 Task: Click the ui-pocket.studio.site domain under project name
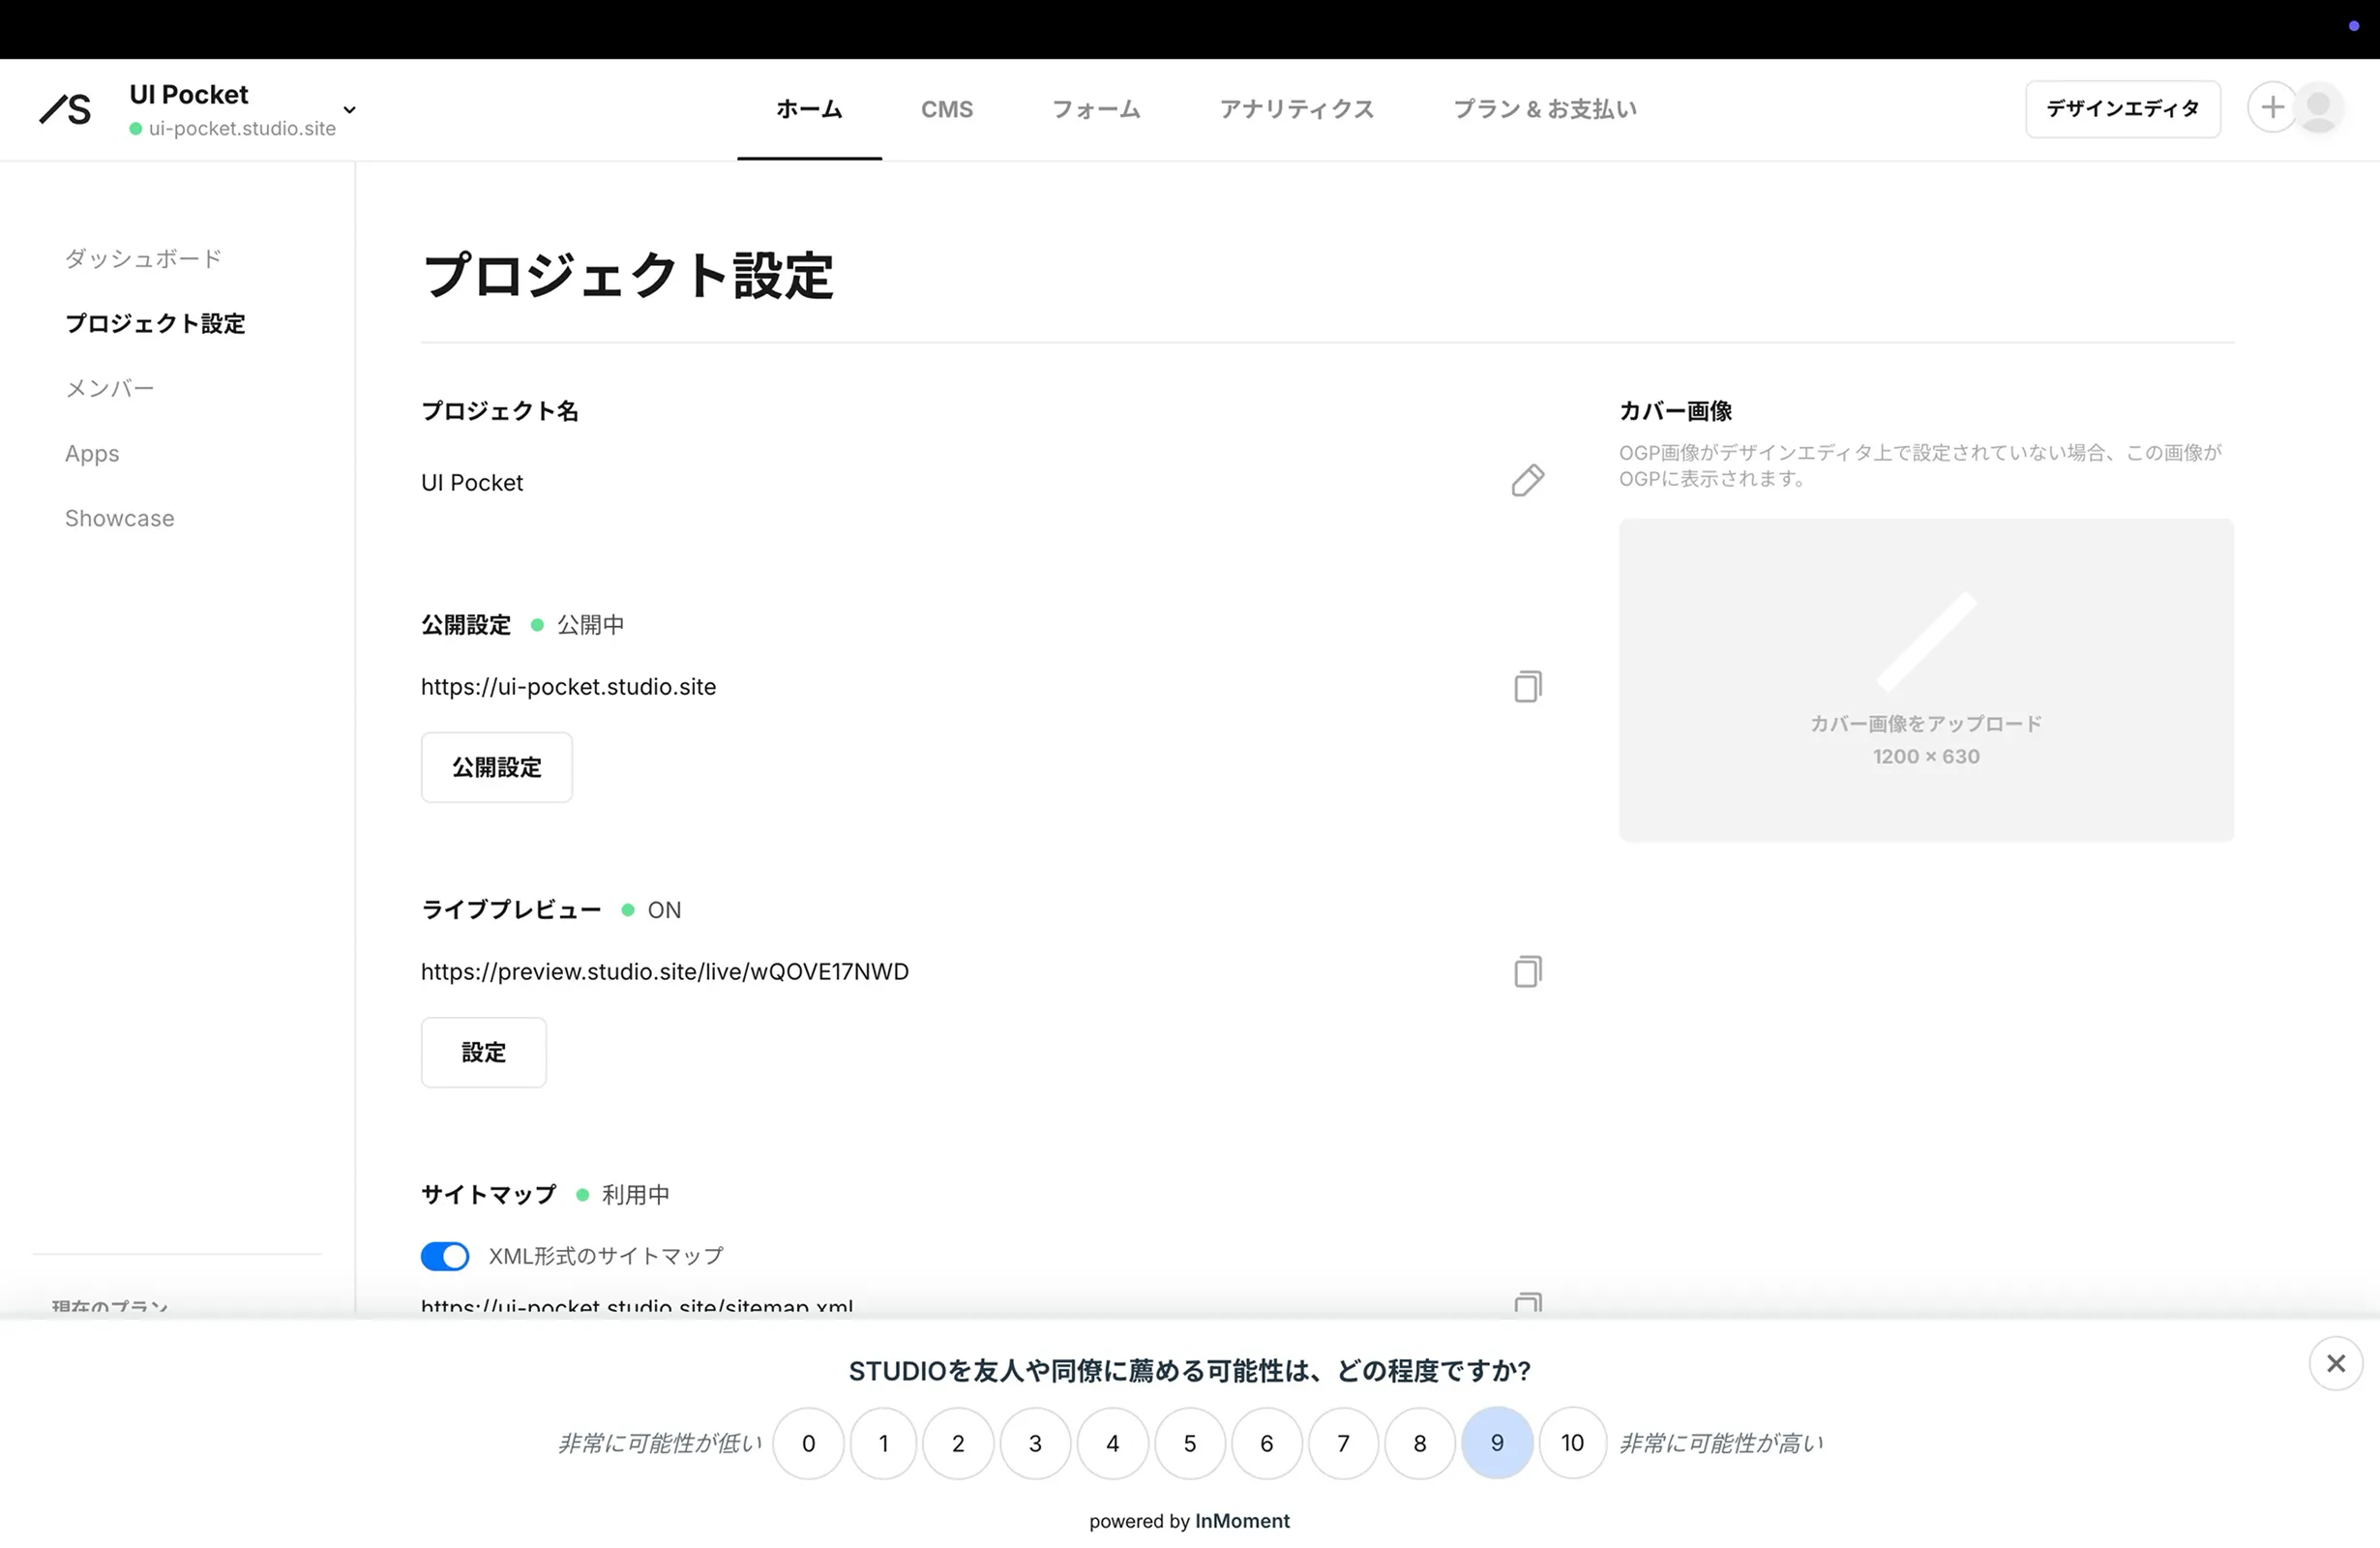pos(242,128)
